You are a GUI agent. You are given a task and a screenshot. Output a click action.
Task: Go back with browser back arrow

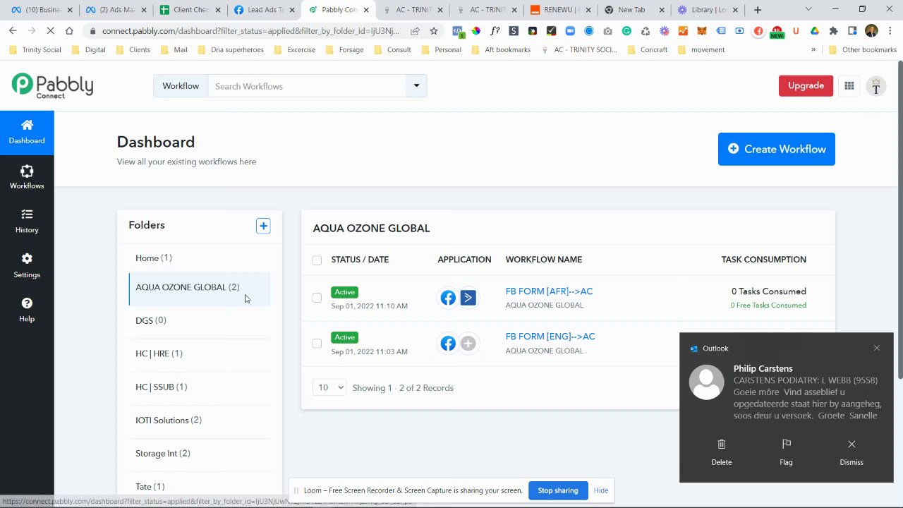tap(13, 31)
